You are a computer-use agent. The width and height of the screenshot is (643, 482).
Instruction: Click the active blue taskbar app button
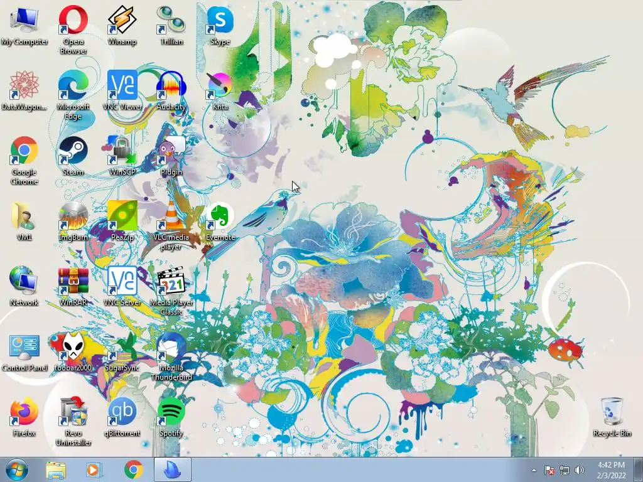pos(173,469)
